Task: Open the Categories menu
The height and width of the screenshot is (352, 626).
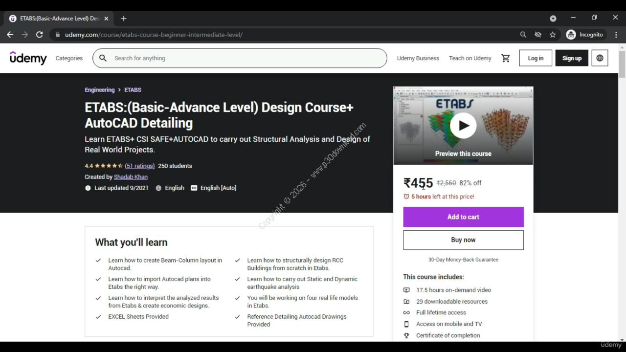Action: pos(69,58)
